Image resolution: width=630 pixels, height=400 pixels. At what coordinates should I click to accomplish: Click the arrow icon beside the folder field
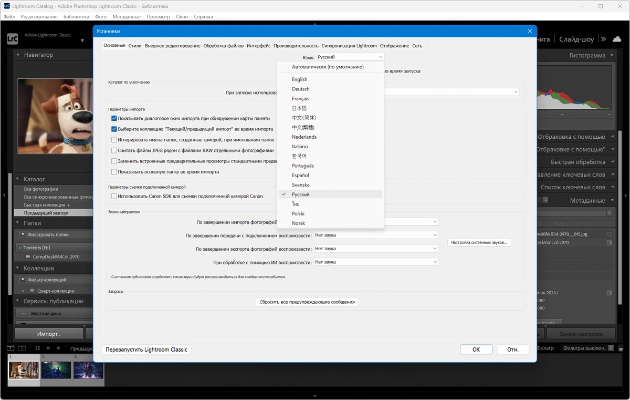609,243
